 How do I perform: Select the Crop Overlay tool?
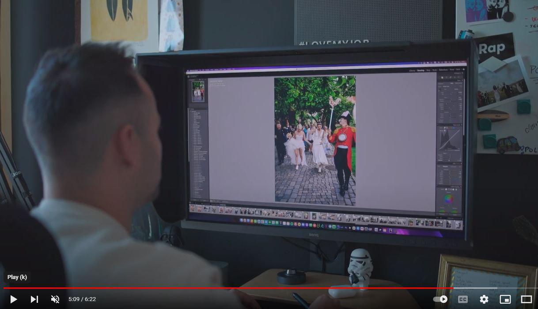click(x=442, y=78)
